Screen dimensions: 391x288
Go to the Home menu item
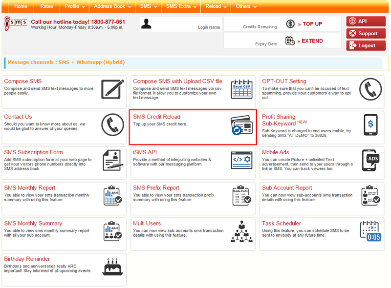(21, 6)
